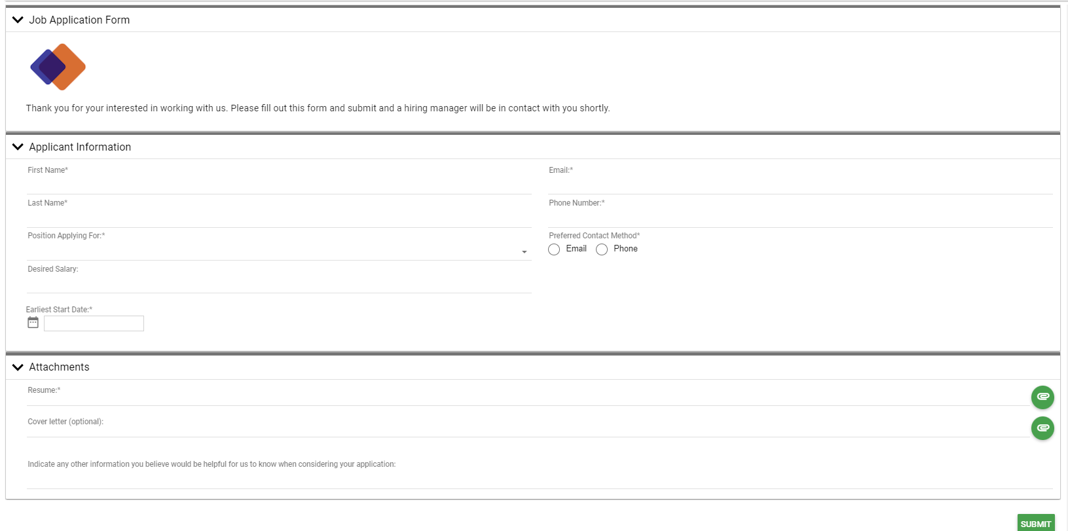
Task: Click the Desired Salary field
Action: [279, 284]
